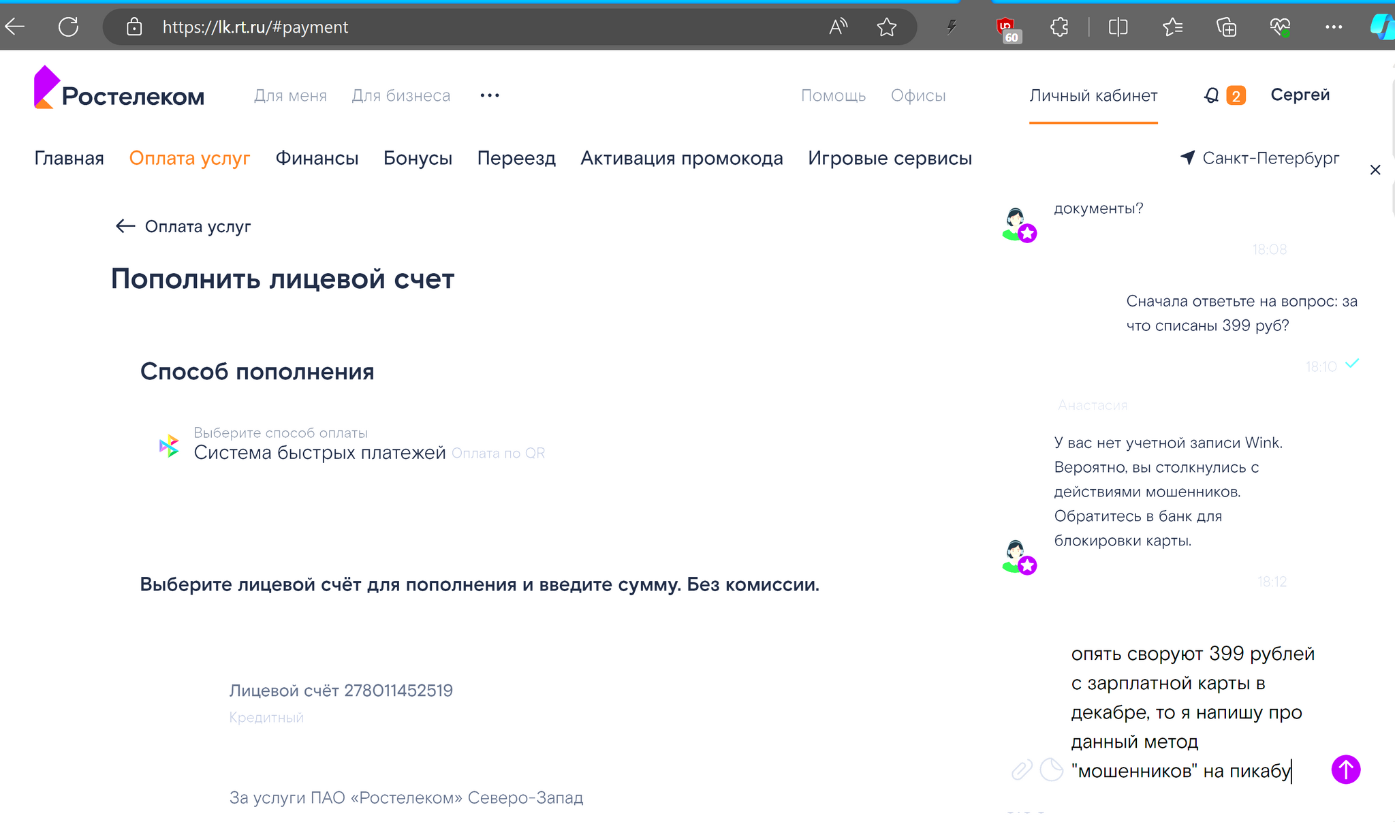Open the Финансы tab
The width and height of the screenshot is (1395, 822).
tap(317, 158)
